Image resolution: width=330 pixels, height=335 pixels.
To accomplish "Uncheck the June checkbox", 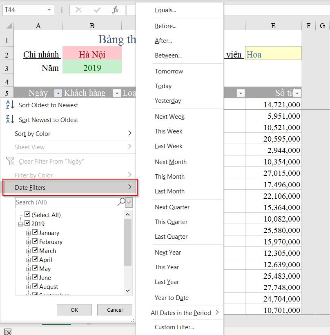I will click(x=35, y=277).
